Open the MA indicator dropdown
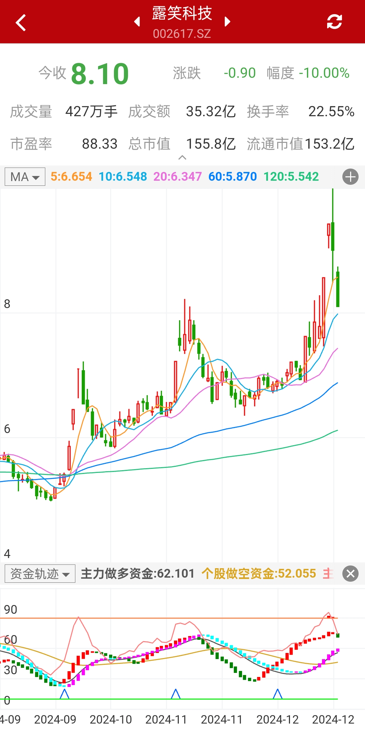The height and width of the screenshot is (731, 365). point(25,177)
